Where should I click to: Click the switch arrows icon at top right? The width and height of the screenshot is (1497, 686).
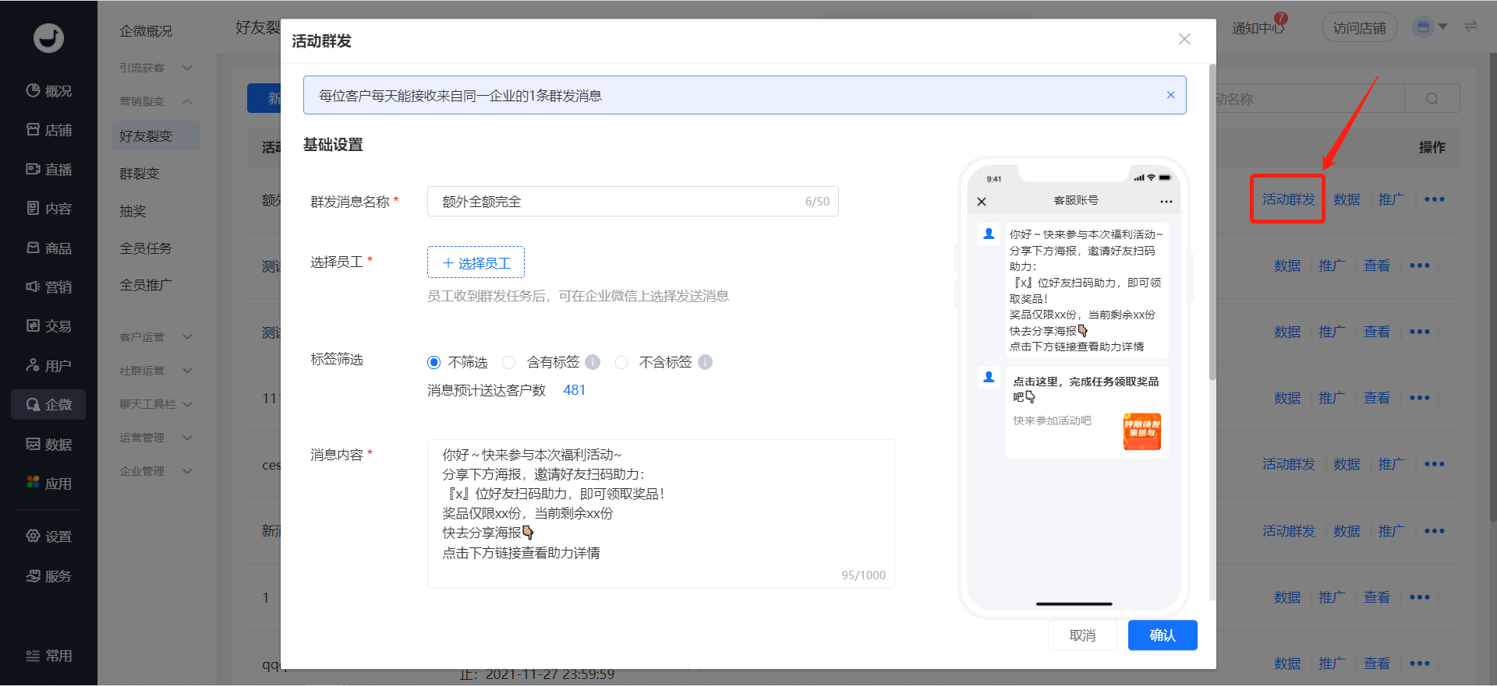coord(1470,26)
